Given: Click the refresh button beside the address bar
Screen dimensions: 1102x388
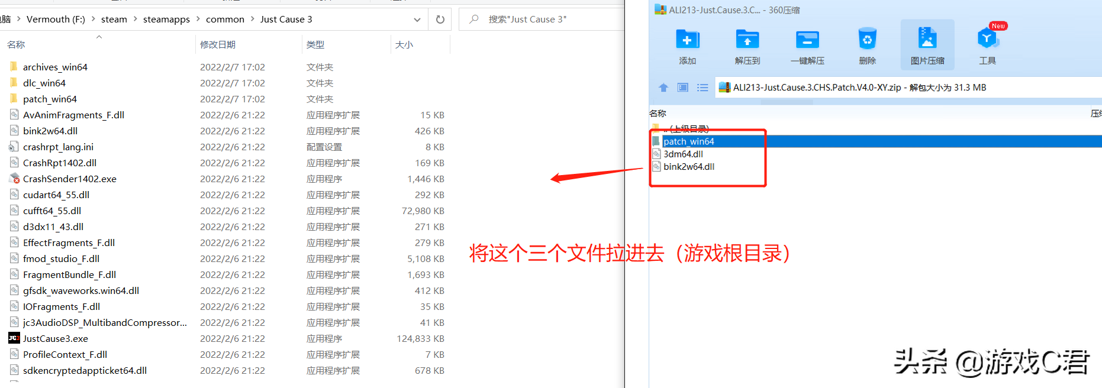Looking at the screenshot, I should [440, 20].
